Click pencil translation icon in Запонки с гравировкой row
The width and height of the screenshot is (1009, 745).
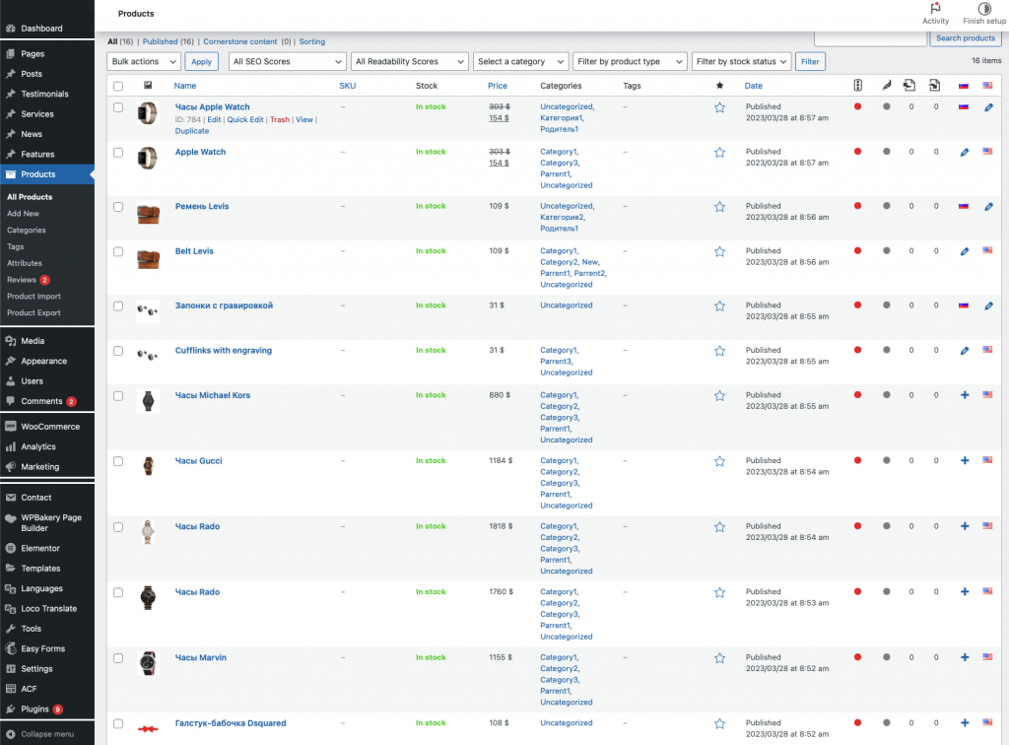point(988,305)
